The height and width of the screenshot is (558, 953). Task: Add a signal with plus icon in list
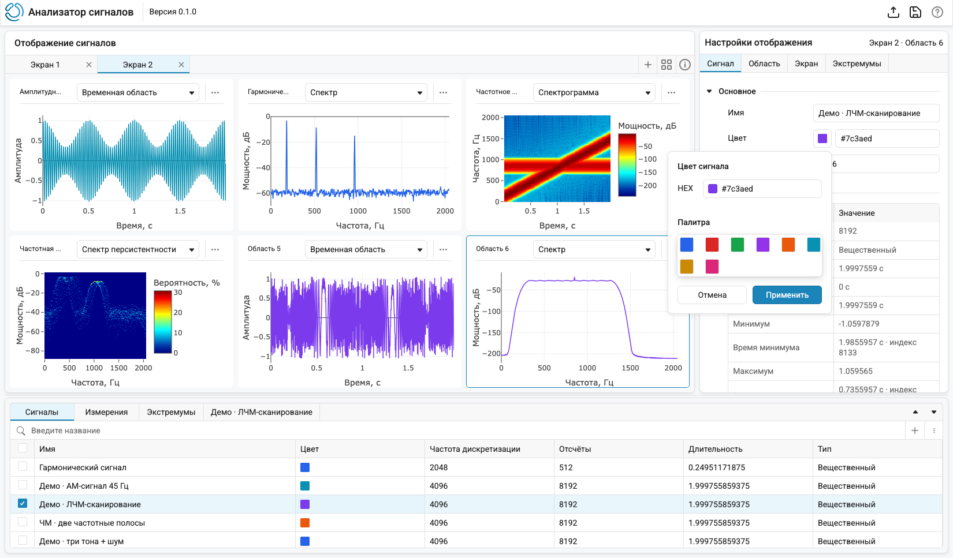tap(915, 430)
